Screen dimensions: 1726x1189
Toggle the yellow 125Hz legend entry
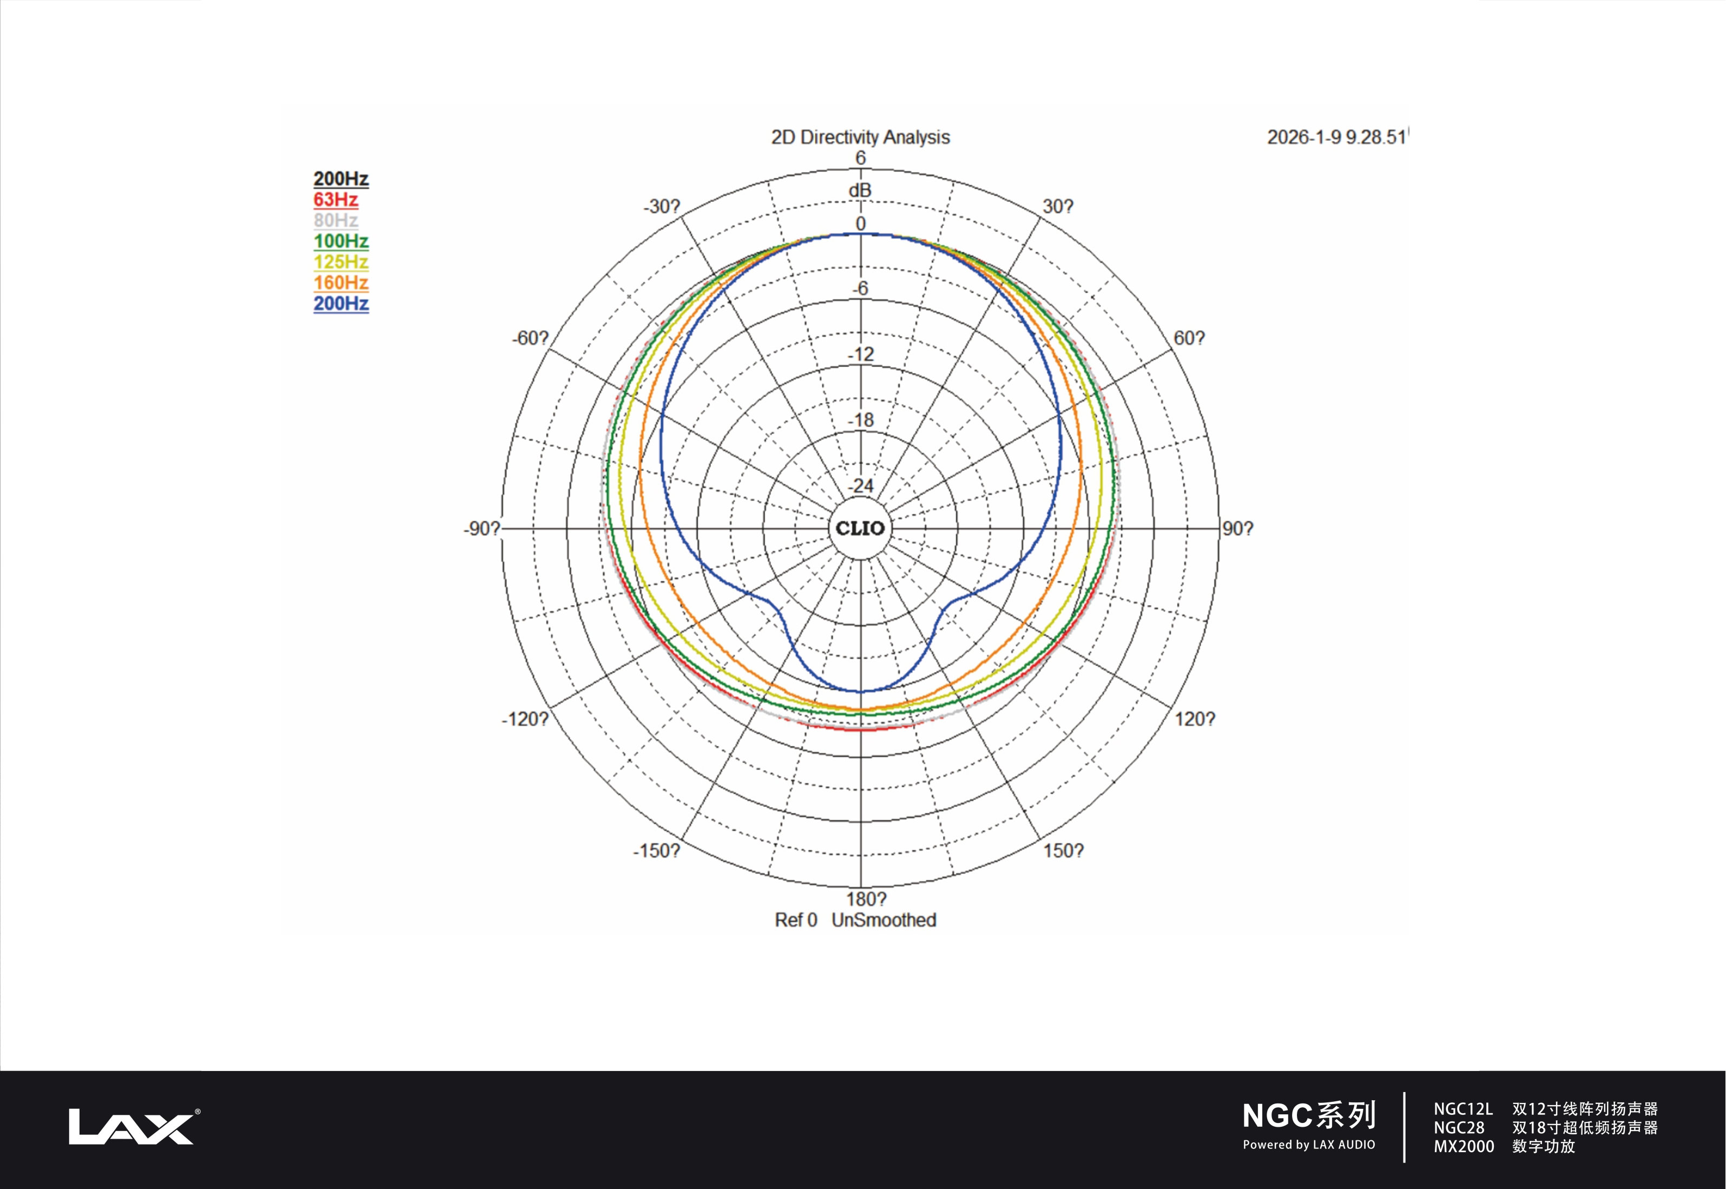[341, 262]
